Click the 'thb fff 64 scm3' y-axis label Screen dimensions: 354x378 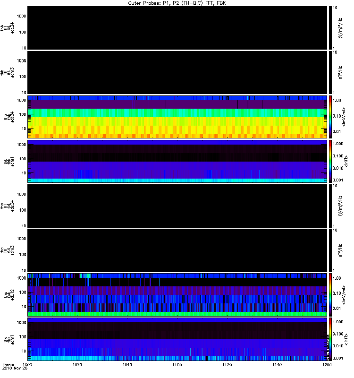7,73
